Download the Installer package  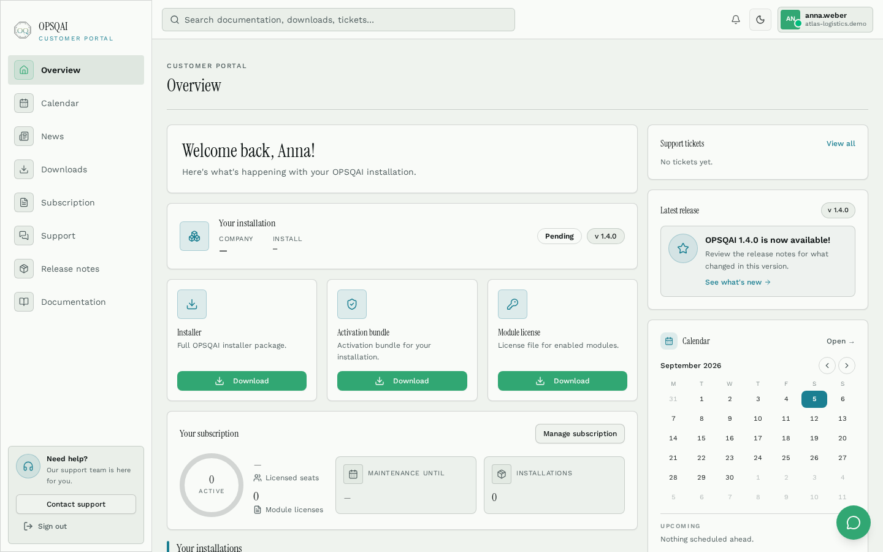242,381
